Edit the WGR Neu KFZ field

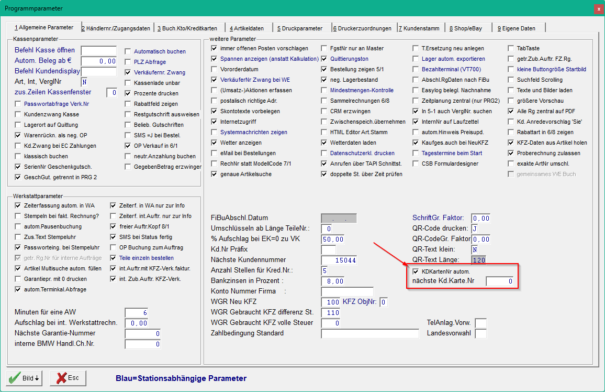330,302
